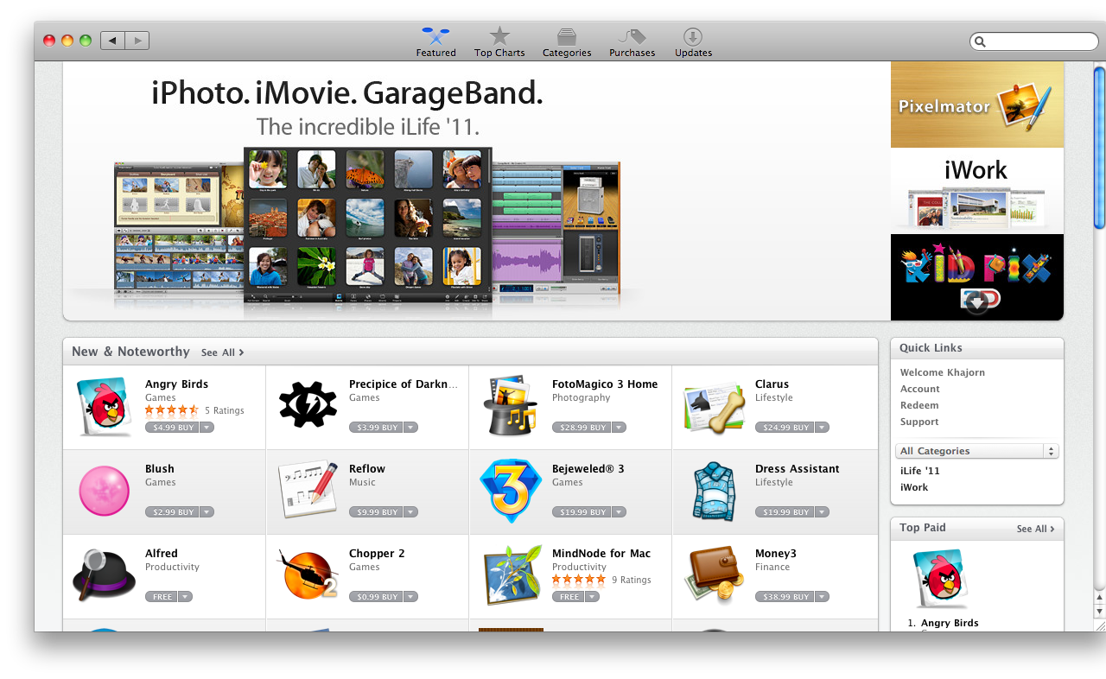Get Alfred with the Free button
This screenshot has height=679, width=1106.
pyautogui.click(x=162, y=597)
